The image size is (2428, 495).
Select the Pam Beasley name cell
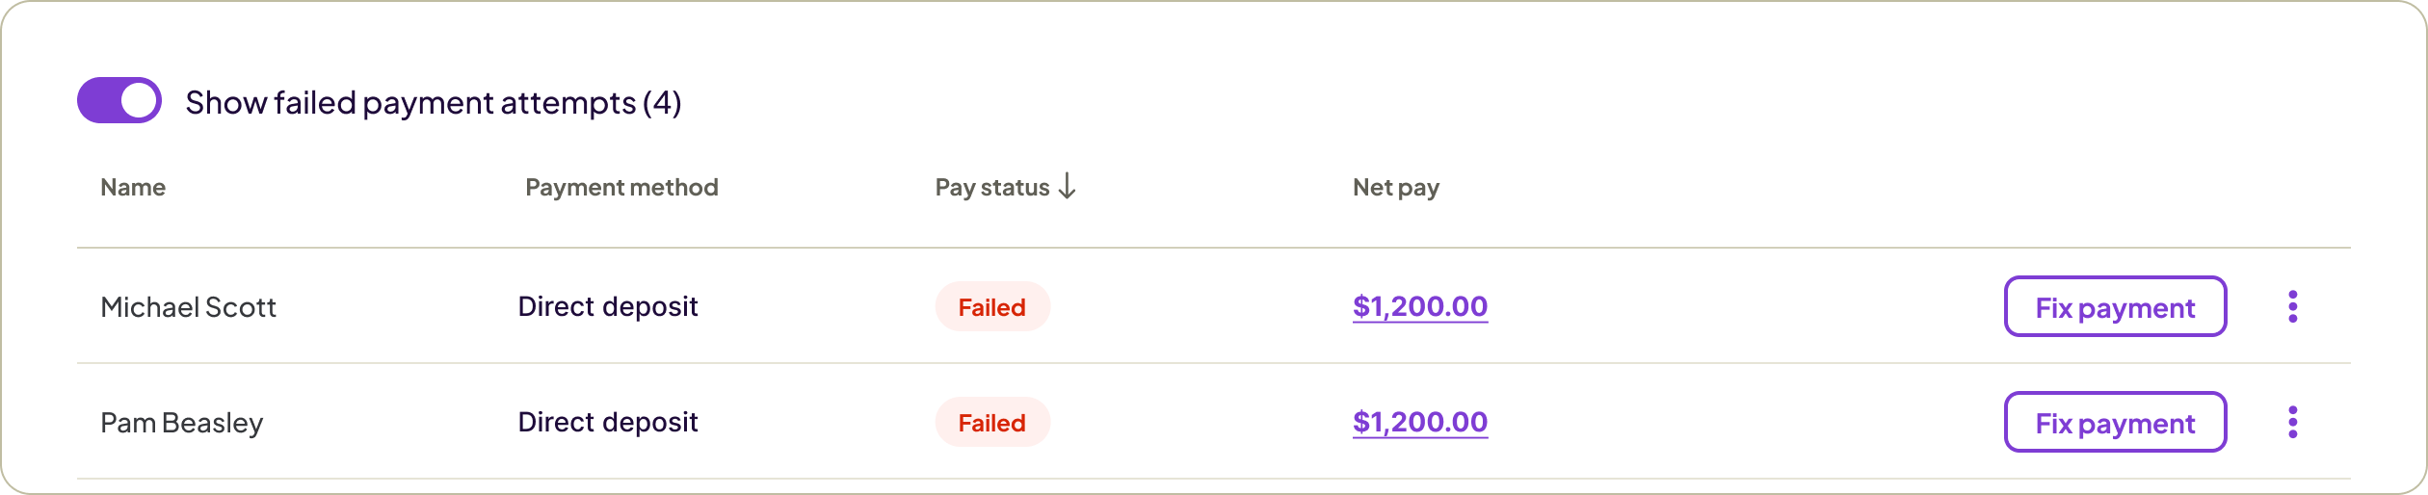(x=181, y=423)
